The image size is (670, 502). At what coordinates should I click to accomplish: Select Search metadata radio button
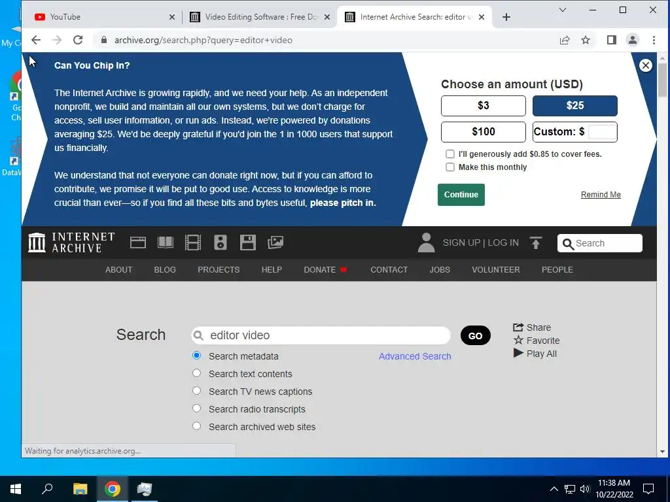(196, 355)
